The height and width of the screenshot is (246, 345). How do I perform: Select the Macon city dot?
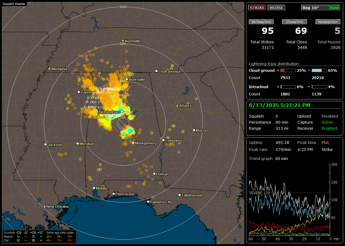pyautogui.click(x=194, y=130)
